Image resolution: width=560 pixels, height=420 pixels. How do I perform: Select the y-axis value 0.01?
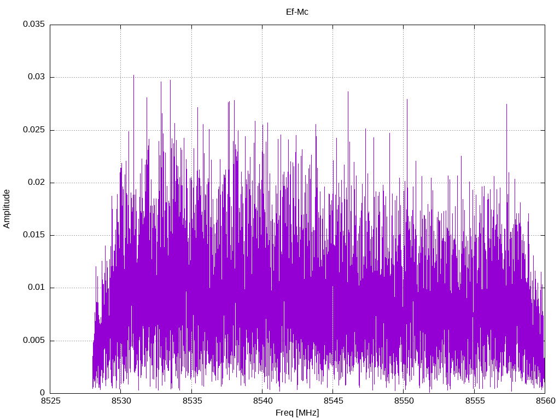coord(37,288)
